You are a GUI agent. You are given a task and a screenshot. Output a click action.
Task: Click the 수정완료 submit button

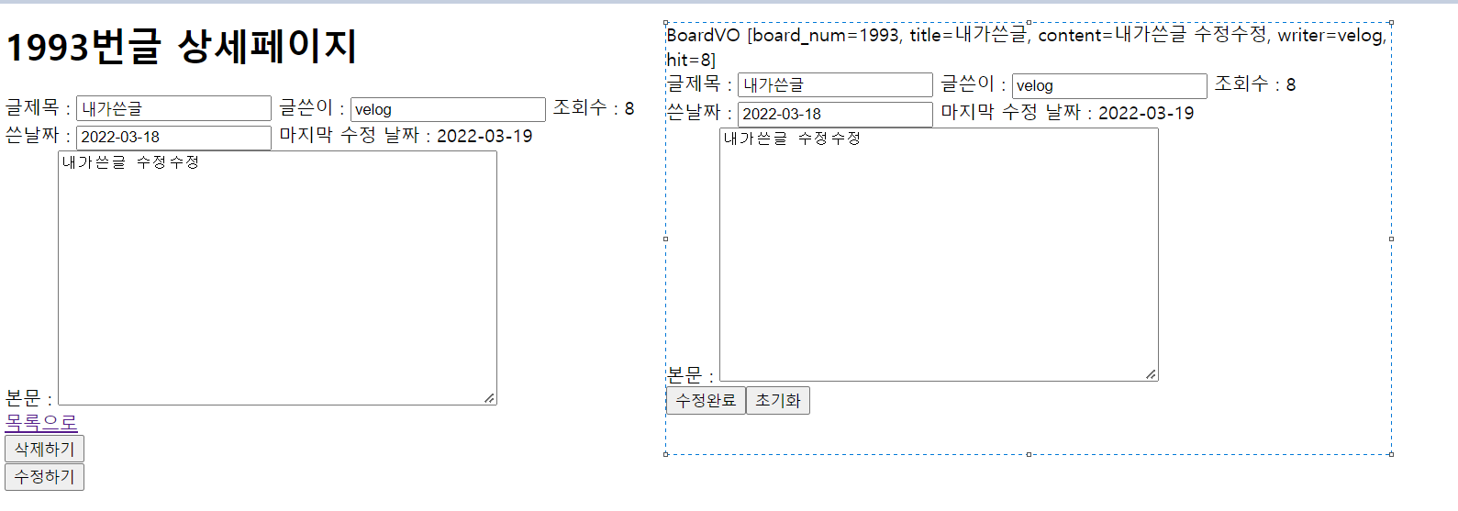[706, 401]
